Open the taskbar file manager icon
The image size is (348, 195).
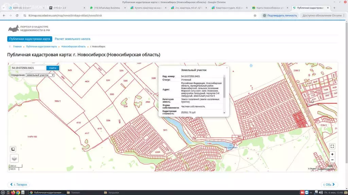click(23, 193)
